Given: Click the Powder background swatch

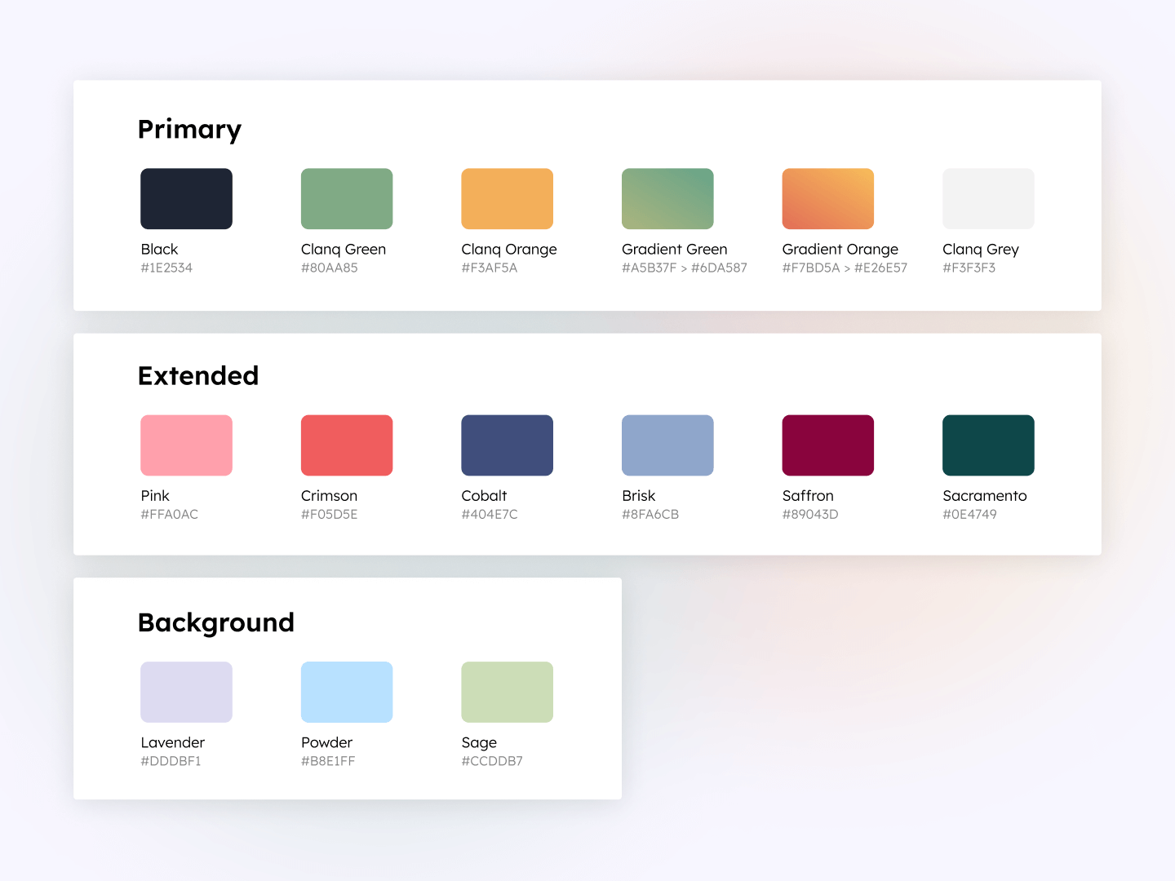Looking at the screenshot, I should tap(347, 692).
